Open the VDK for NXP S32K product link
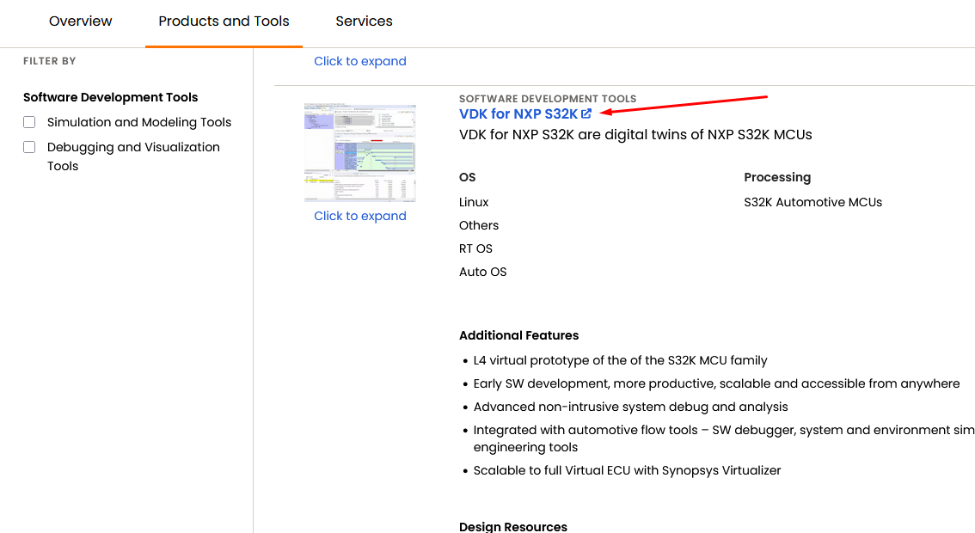Screen dimensions: 975x533 pos(520,113)
